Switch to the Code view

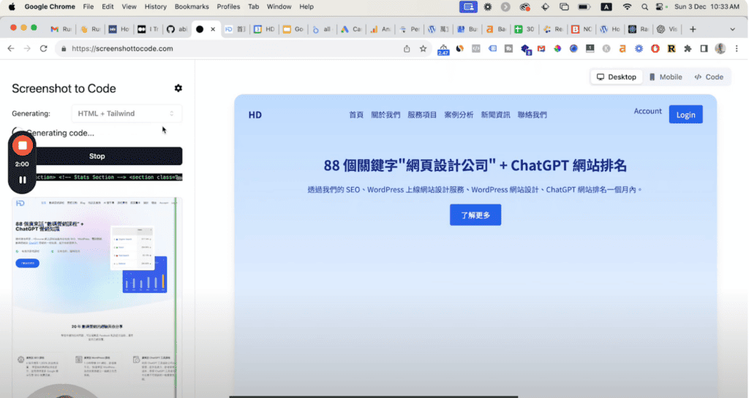[709, 77]
